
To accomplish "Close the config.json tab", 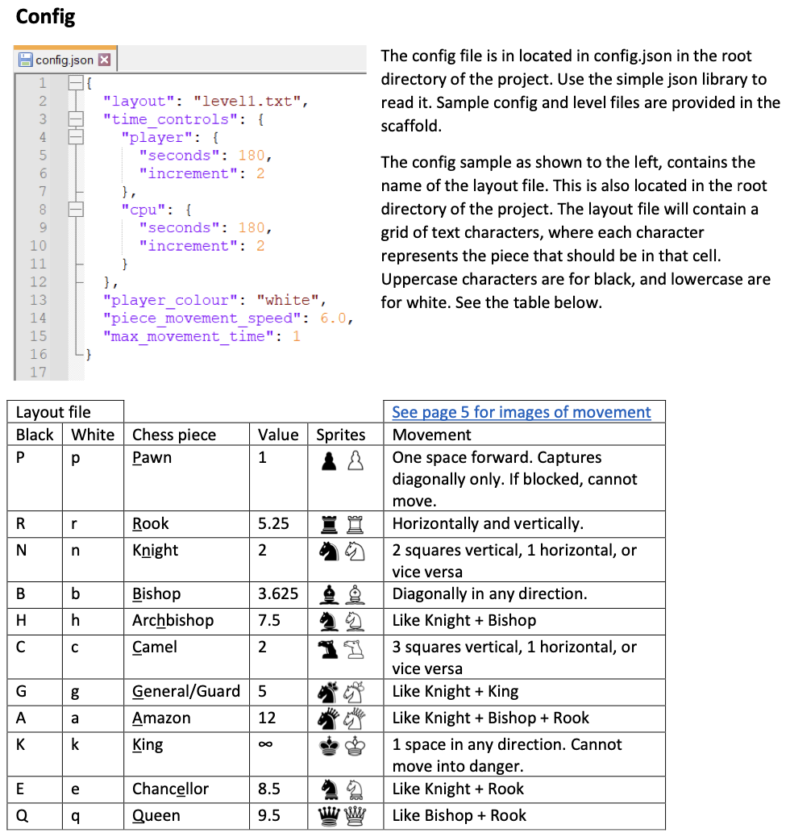I will tap(103, 59).
